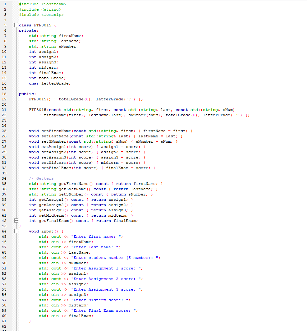
Task: Click the "Enter Assignment 1 score: " string
Action: [106, 268]
